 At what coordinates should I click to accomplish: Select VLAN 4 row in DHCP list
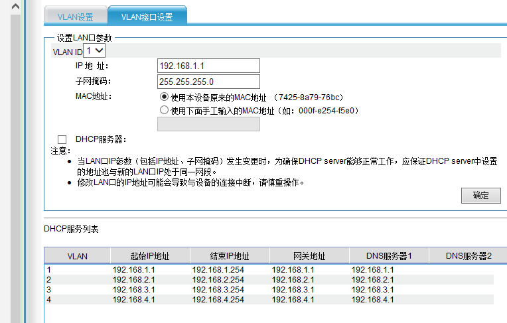pyautogui.click(x=269, y=300)
